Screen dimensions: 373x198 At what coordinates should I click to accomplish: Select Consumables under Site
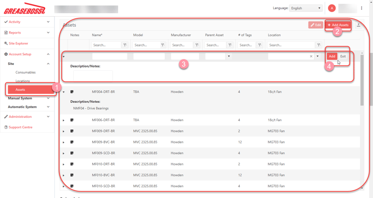pos(25,72)
